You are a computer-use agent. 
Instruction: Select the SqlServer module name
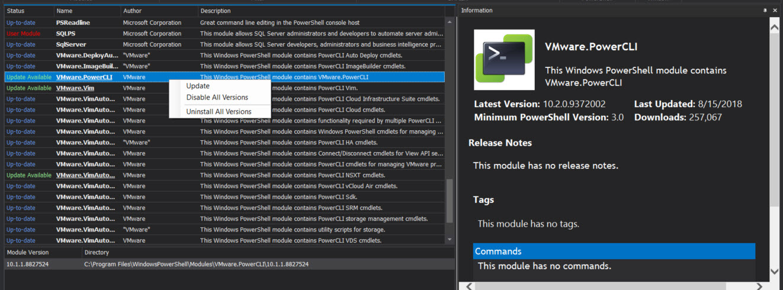[x=71, y=44]
